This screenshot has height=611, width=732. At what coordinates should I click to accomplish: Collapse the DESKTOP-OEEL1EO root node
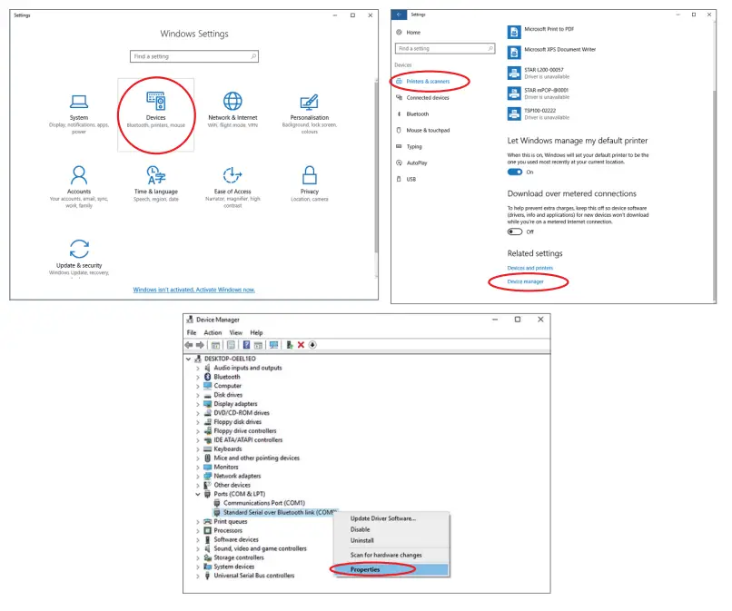[189, 359]
